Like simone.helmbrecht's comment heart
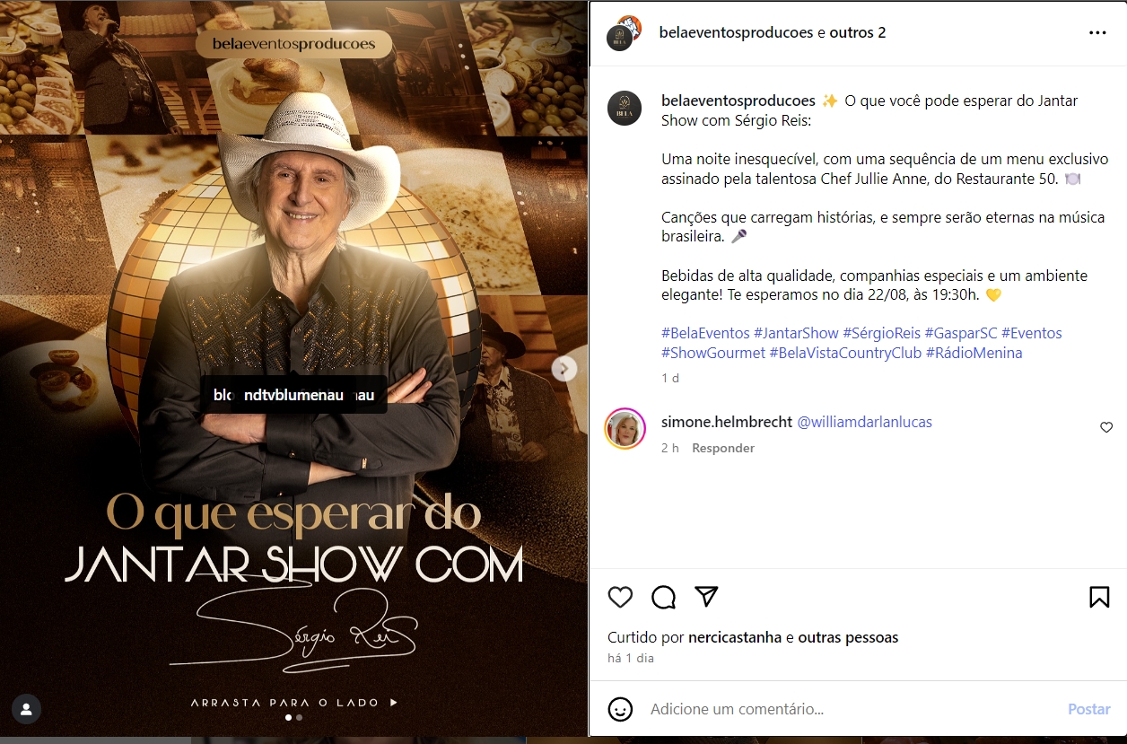 1105,428
